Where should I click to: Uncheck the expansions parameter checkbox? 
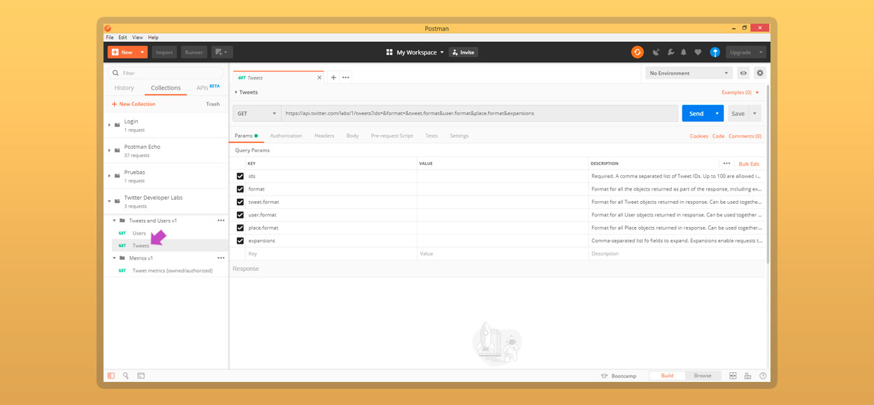241,241
